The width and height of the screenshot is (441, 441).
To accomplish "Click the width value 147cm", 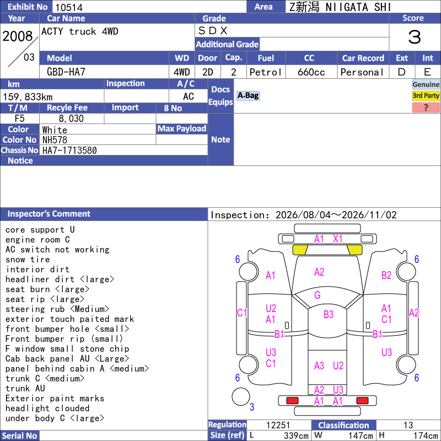I will (361, 435).
